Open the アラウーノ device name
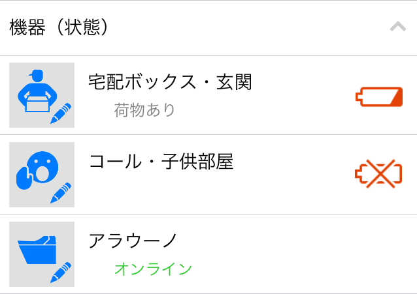 [133, 241]
